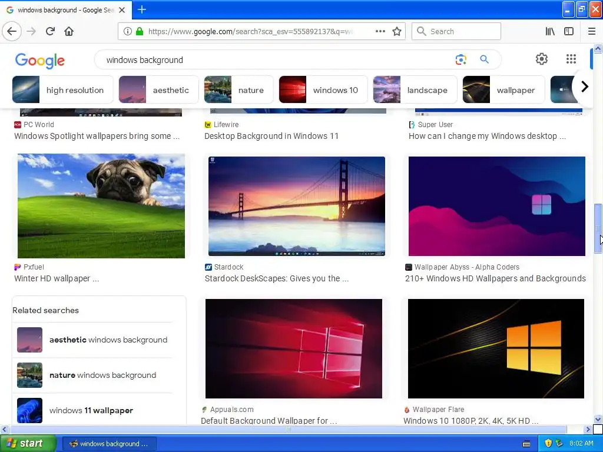Open Windows 10 1080P 2K 4K link
The height and width of the screenshot is (452, 603).
(471, 421)
